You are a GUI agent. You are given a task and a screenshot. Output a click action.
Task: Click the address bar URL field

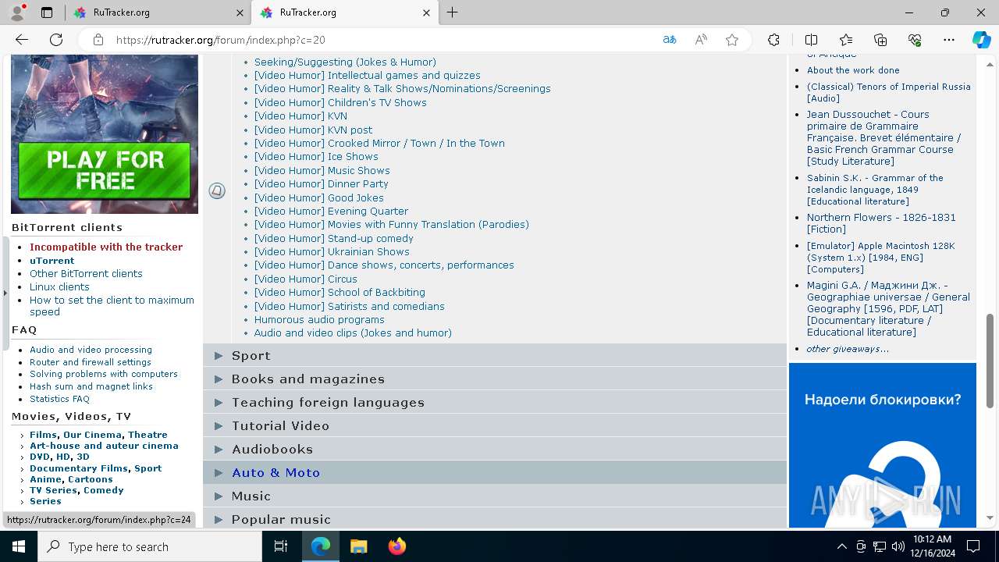tap(382, 40)
